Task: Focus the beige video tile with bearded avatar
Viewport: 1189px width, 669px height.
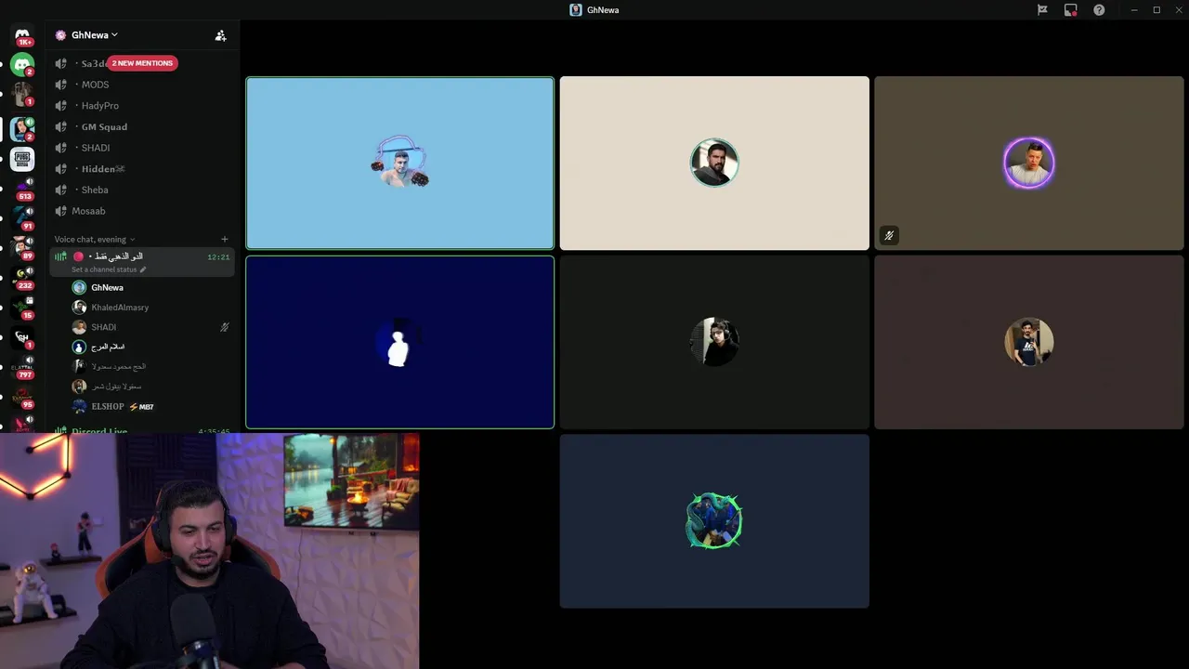Action: click(714, 164)
